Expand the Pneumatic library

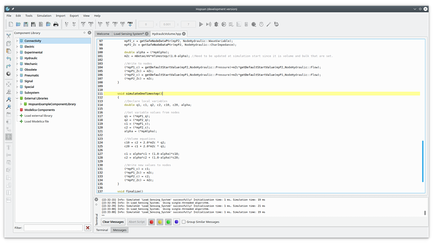17,76
